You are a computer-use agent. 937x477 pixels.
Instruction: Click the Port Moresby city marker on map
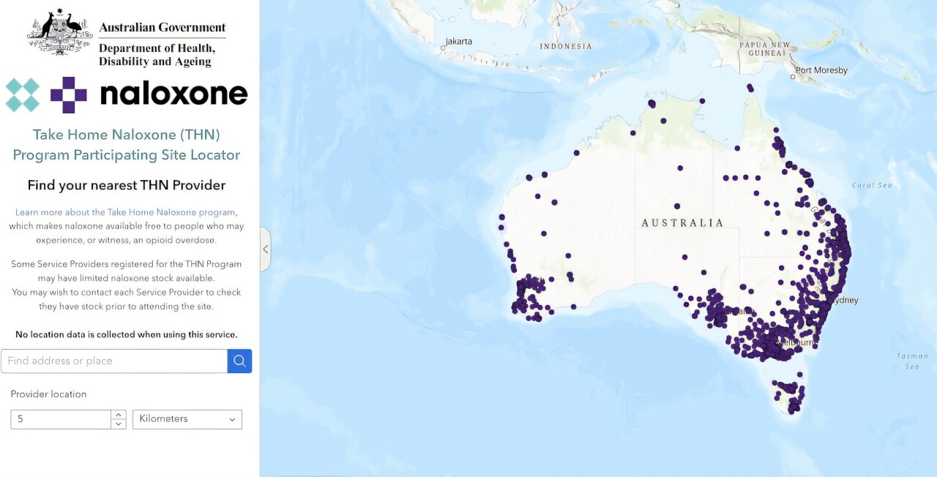pos(793,76)
